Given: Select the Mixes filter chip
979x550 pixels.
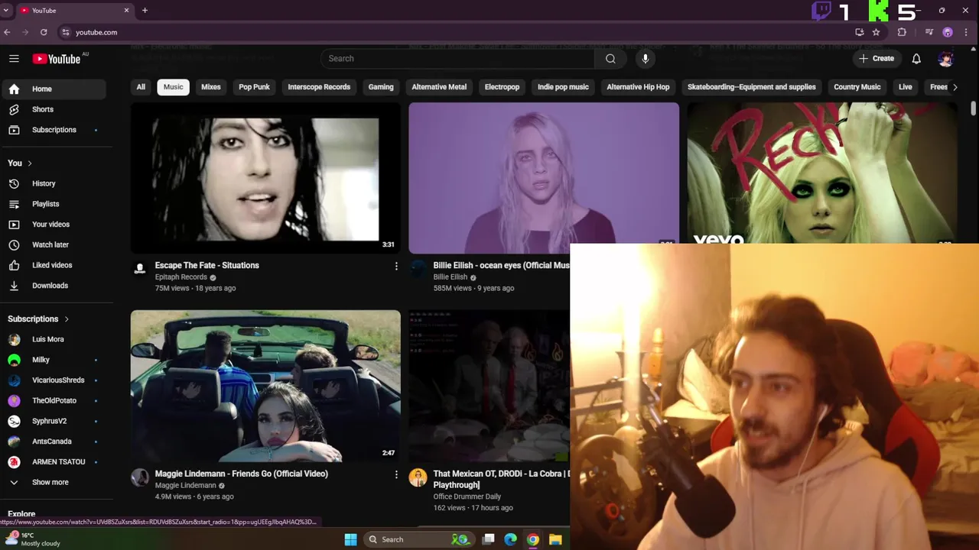Looking at the screenshot, I should (211, 87).
